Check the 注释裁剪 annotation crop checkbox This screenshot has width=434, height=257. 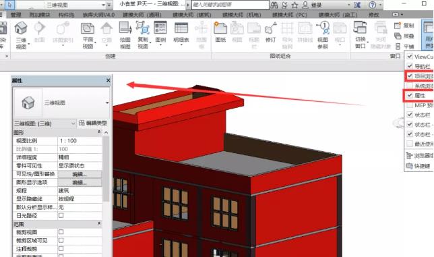click(61, 248)
